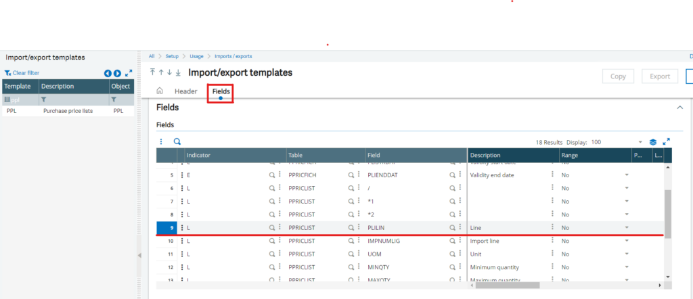This screenshot has width=693, height=299.
Task: Collapse the left panel splitter arrow
Action: tap(139, 255)
